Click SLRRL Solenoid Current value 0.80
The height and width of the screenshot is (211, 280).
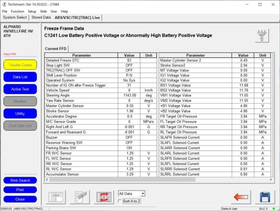(x=244, y=174)
